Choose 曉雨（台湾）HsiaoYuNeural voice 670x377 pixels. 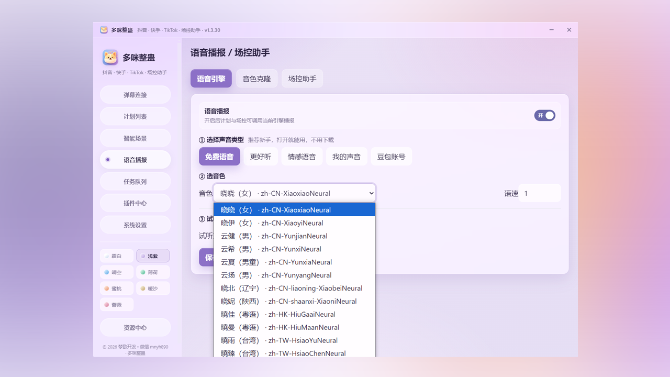coord(294,341)
